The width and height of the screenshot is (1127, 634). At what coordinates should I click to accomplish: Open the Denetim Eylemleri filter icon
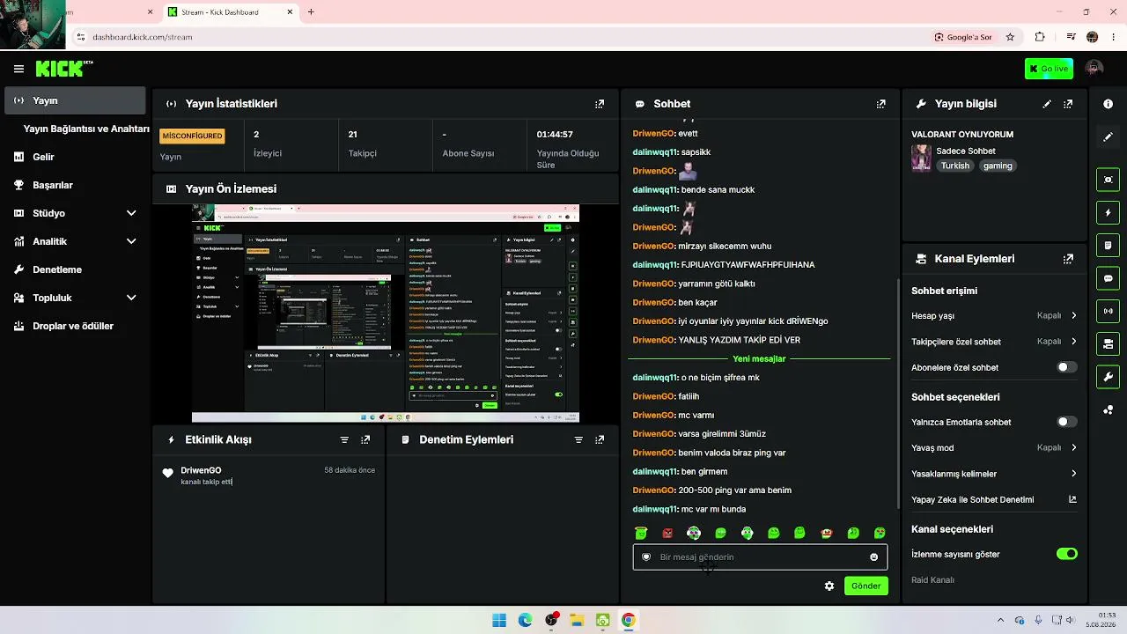[578, 439]
